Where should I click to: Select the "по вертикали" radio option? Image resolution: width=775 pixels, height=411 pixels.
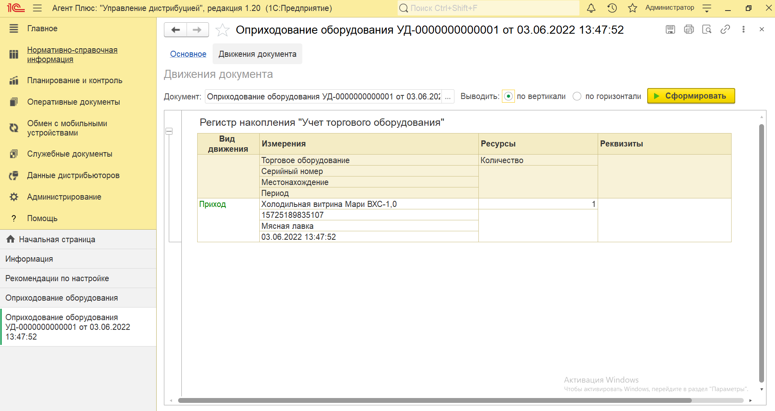point(508,97)
